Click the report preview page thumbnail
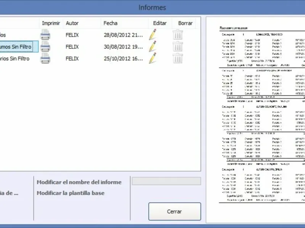305x228 pixels. (255, 120)
